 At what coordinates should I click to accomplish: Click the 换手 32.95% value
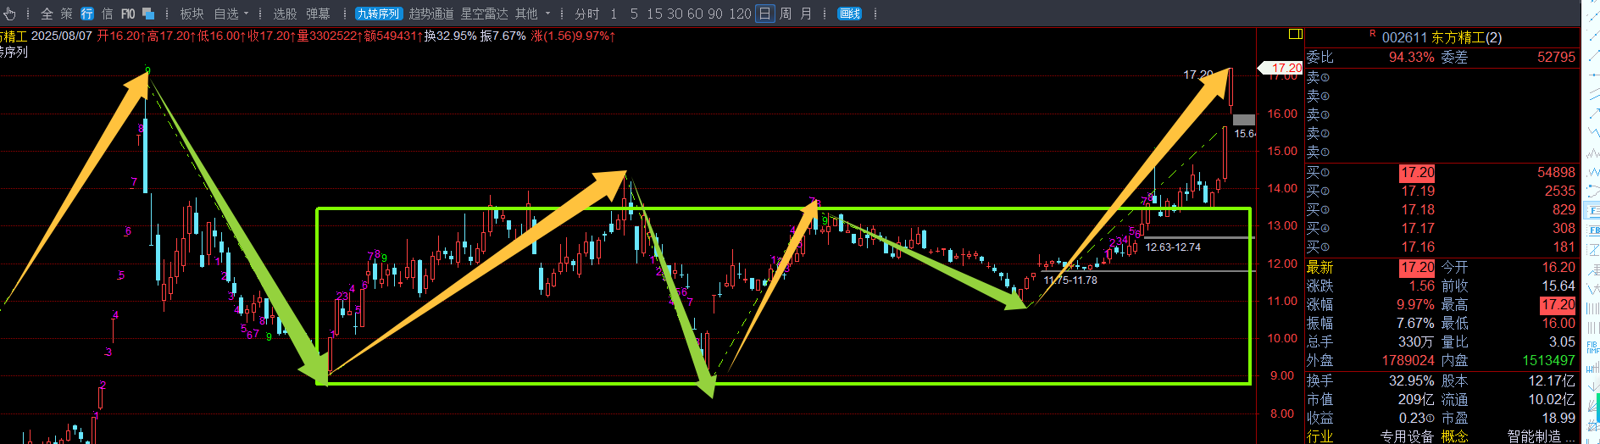tap(1411, 380)
